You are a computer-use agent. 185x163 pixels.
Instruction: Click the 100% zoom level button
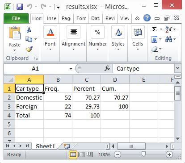(104, 155)
